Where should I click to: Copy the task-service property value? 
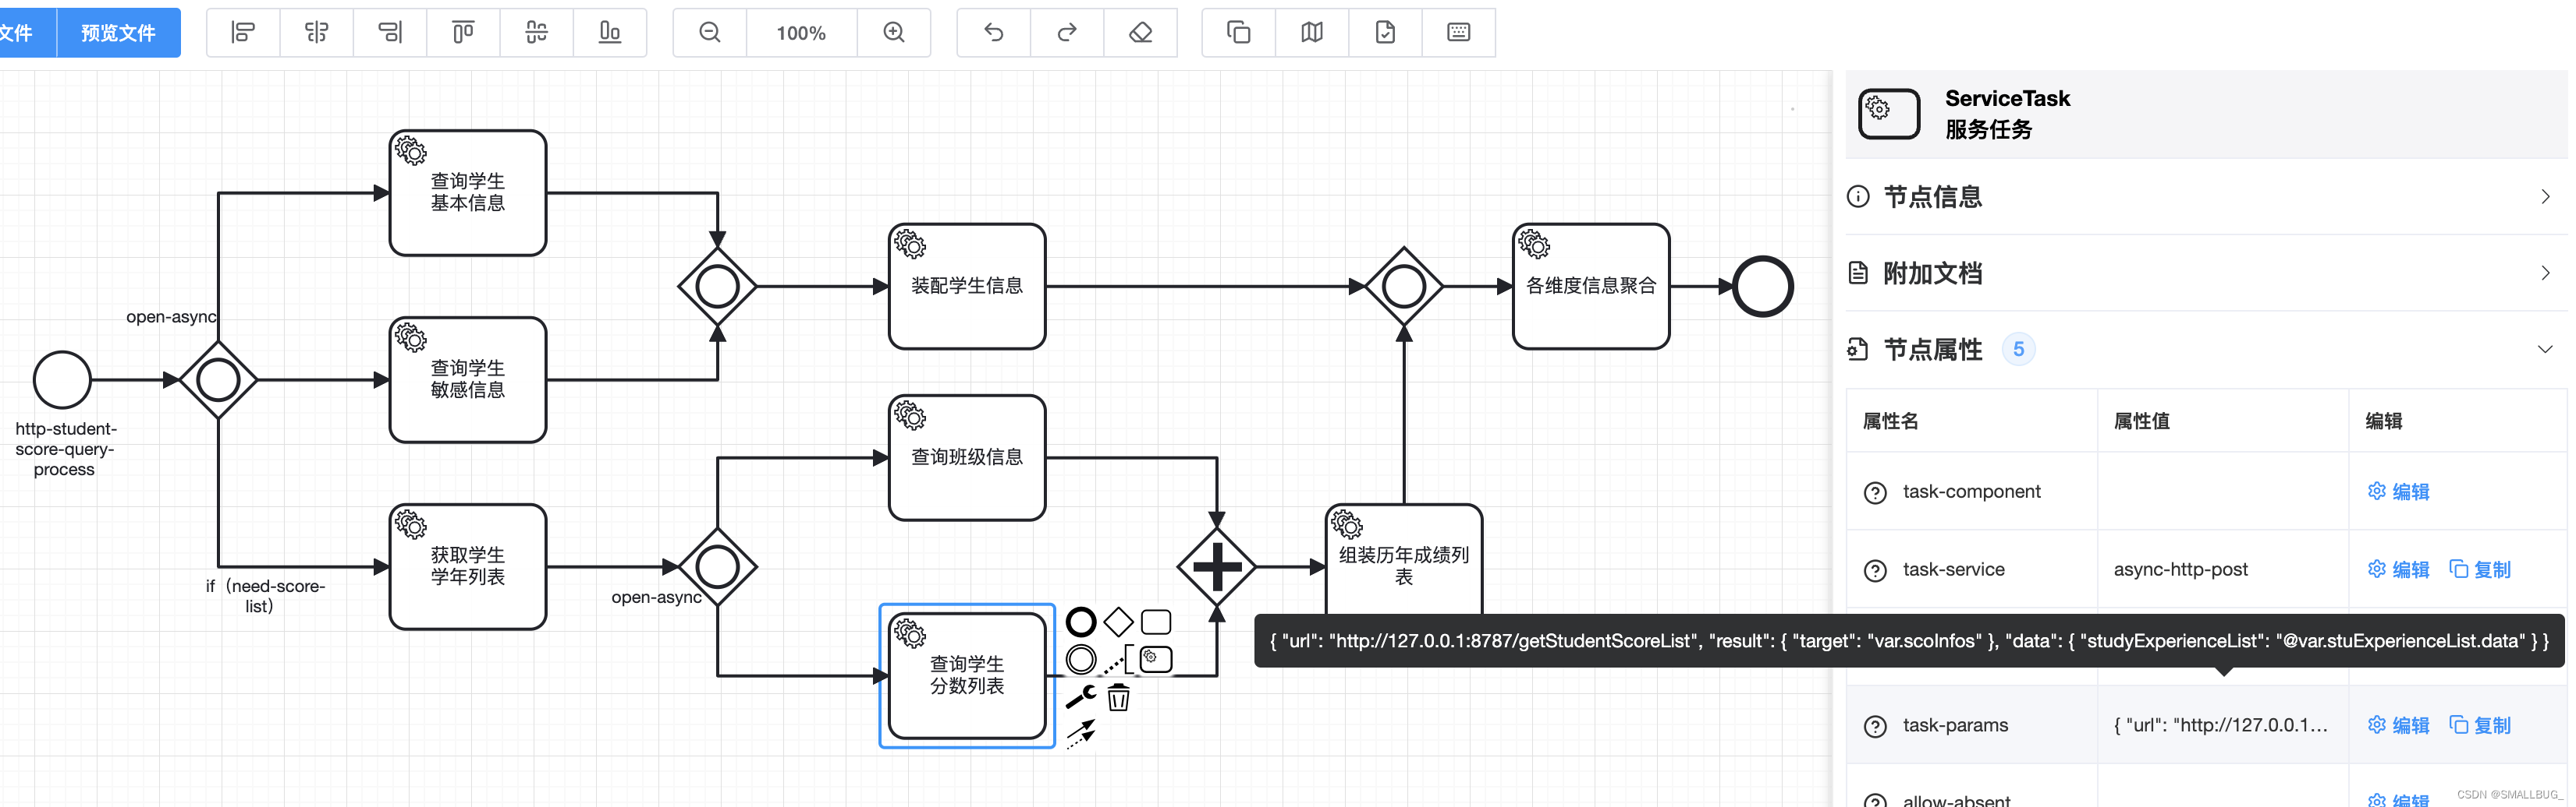pyautogui.click(x=2480, y=569)
